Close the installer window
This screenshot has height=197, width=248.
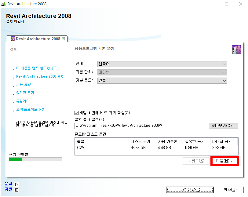pyautogui.click(x=241, y=4)
